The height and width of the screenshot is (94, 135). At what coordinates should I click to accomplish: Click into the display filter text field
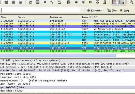coord(41,10)
